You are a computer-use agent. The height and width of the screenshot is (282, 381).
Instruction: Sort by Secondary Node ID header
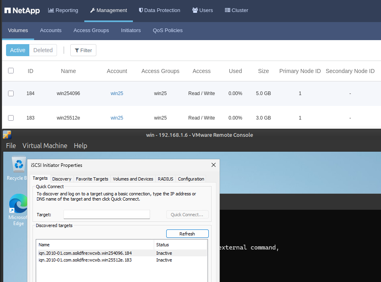350,71
